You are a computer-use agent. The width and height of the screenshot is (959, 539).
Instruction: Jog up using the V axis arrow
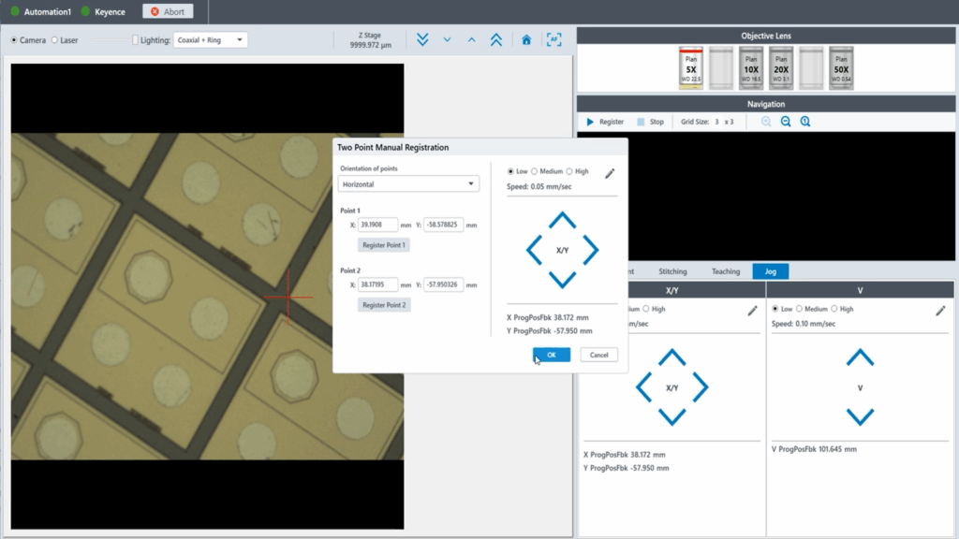pos(860,357)
